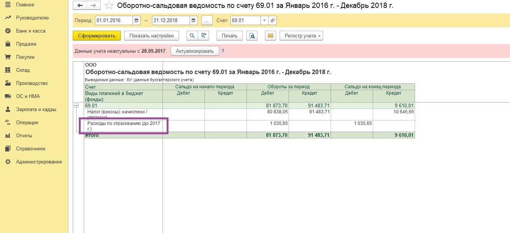Image resolution: width=510 pixels, height=233 pixels.
Task: Click the help question mark icon
Action: pyautogui.click(x=223, y=50)
